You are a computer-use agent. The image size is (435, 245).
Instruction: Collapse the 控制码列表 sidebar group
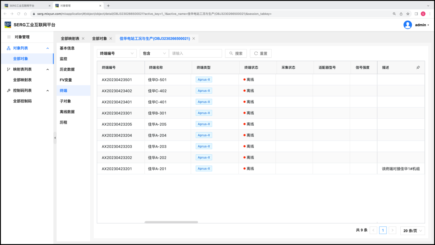click(48, 91)
